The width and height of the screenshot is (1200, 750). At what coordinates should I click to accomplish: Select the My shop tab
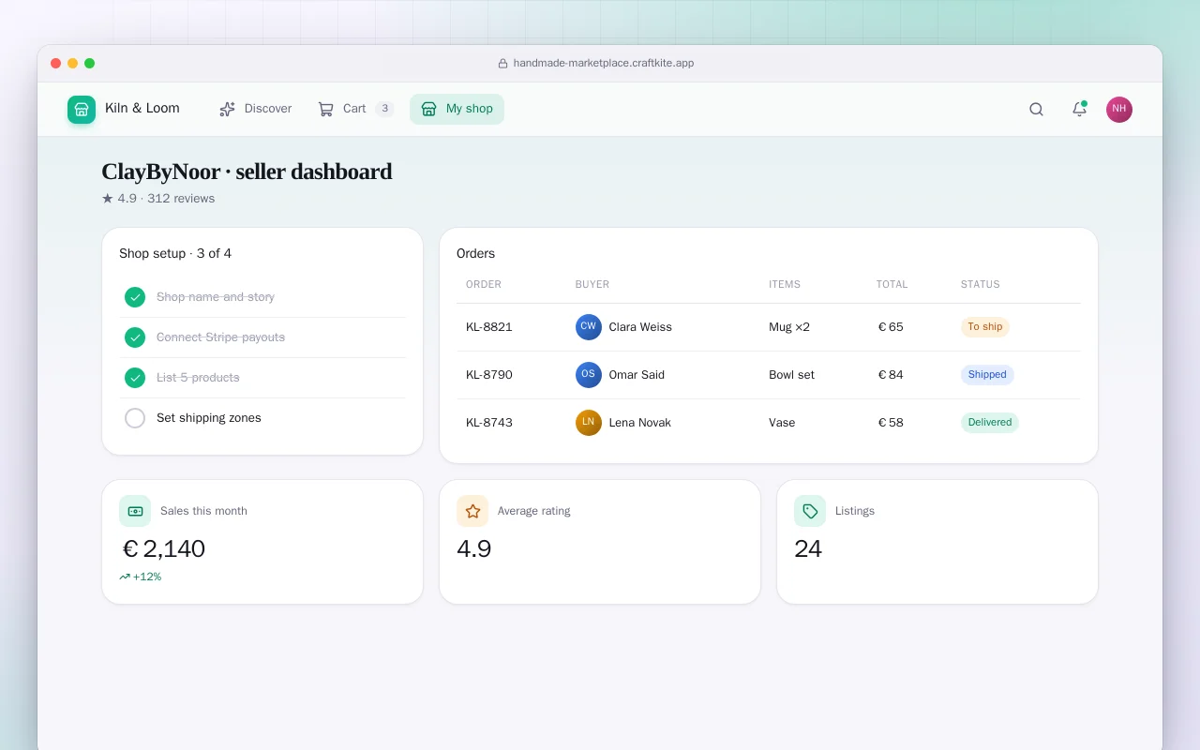pyautogui.click(x=457, y=109)
